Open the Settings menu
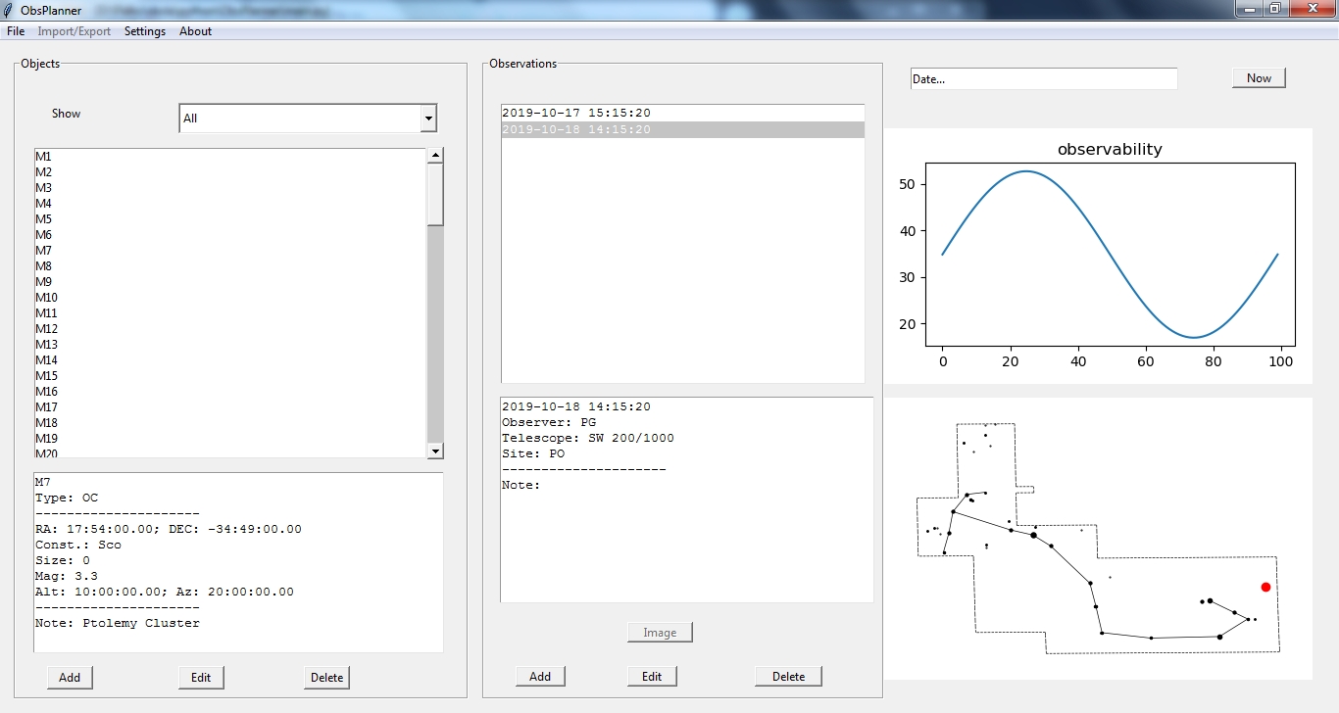Image resolution: width=1339 pixels, height=713 pixels. pos(145,31)
